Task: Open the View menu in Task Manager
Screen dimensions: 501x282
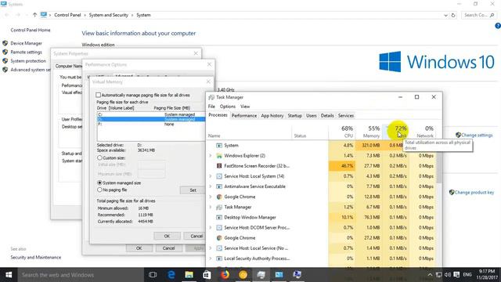Action: 245,107
